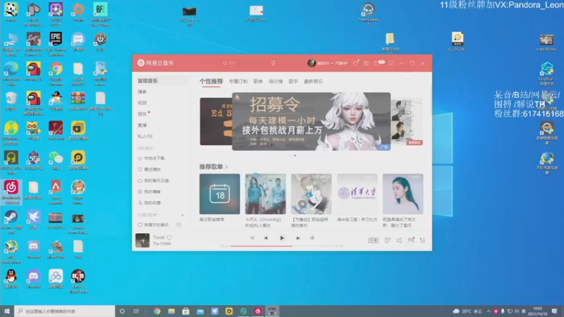The width and height of the screenshot is (564, 317).
Task: Open TeamSpeak desktop icon
Action: coord(368,13)
